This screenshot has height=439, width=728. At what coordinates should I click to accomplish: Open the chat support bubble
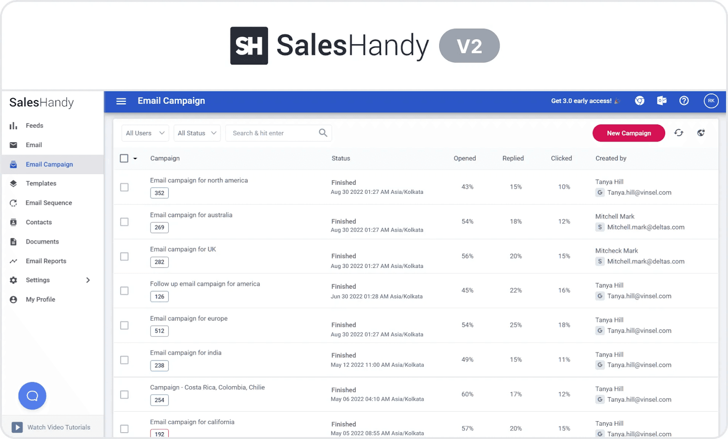(x=32, y=396)
